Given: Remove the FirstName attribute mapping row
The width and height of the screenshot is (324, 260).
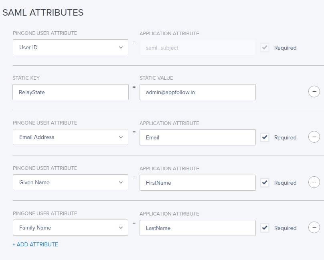Looking at the screenshot, I should point(314,182).
